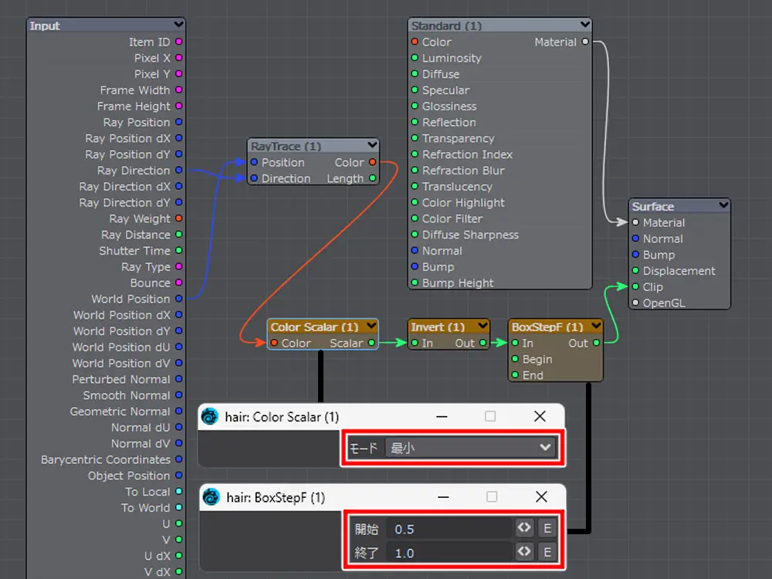Click the arrows icon beside 開始 value
This screenshot has height=579, width=772.
[x=524, y=529]
